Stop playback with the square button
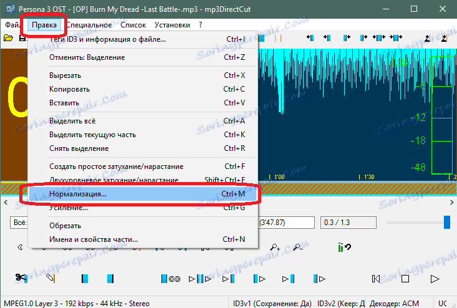Image resolution: width=457 pixels, height=308 pixels. [x=405, y=279]
